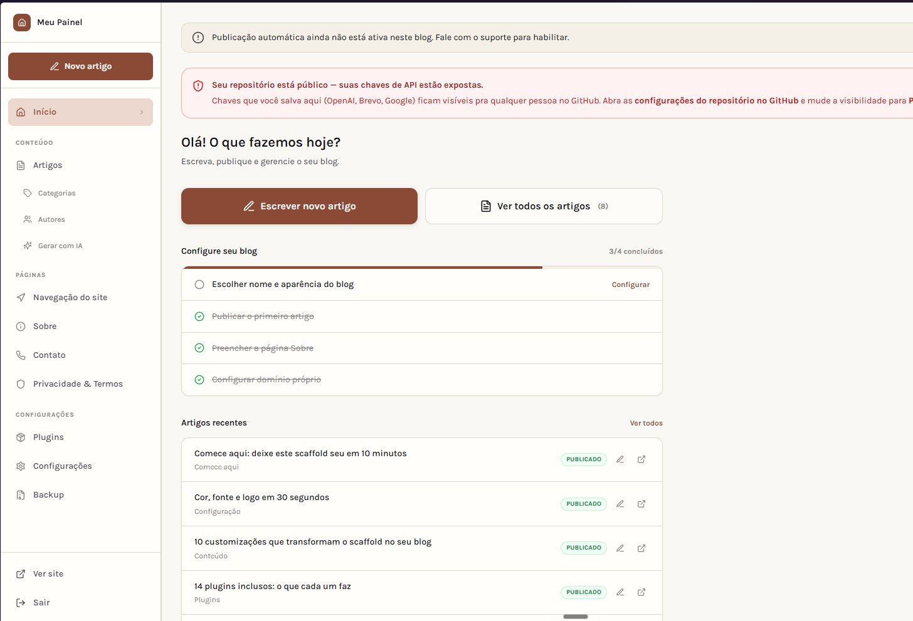Edit the Cor, fonte e logo article
The image size is (913, 621).
(x=620, y=504)
